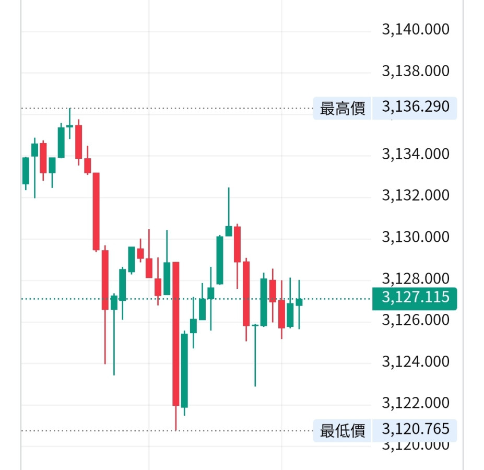
Task: Select the tall green candle right after the lowest point
Action: 184,370
